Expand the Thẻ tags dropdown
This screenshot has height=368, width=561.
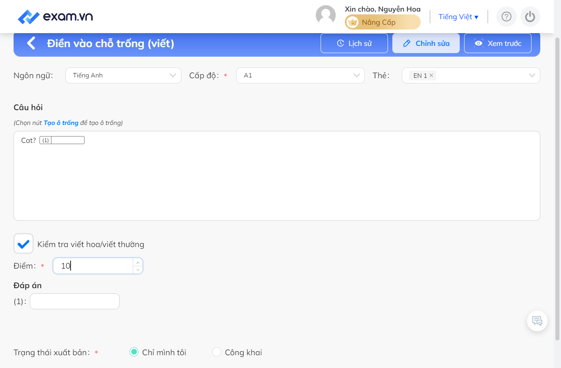click(471, 75)
